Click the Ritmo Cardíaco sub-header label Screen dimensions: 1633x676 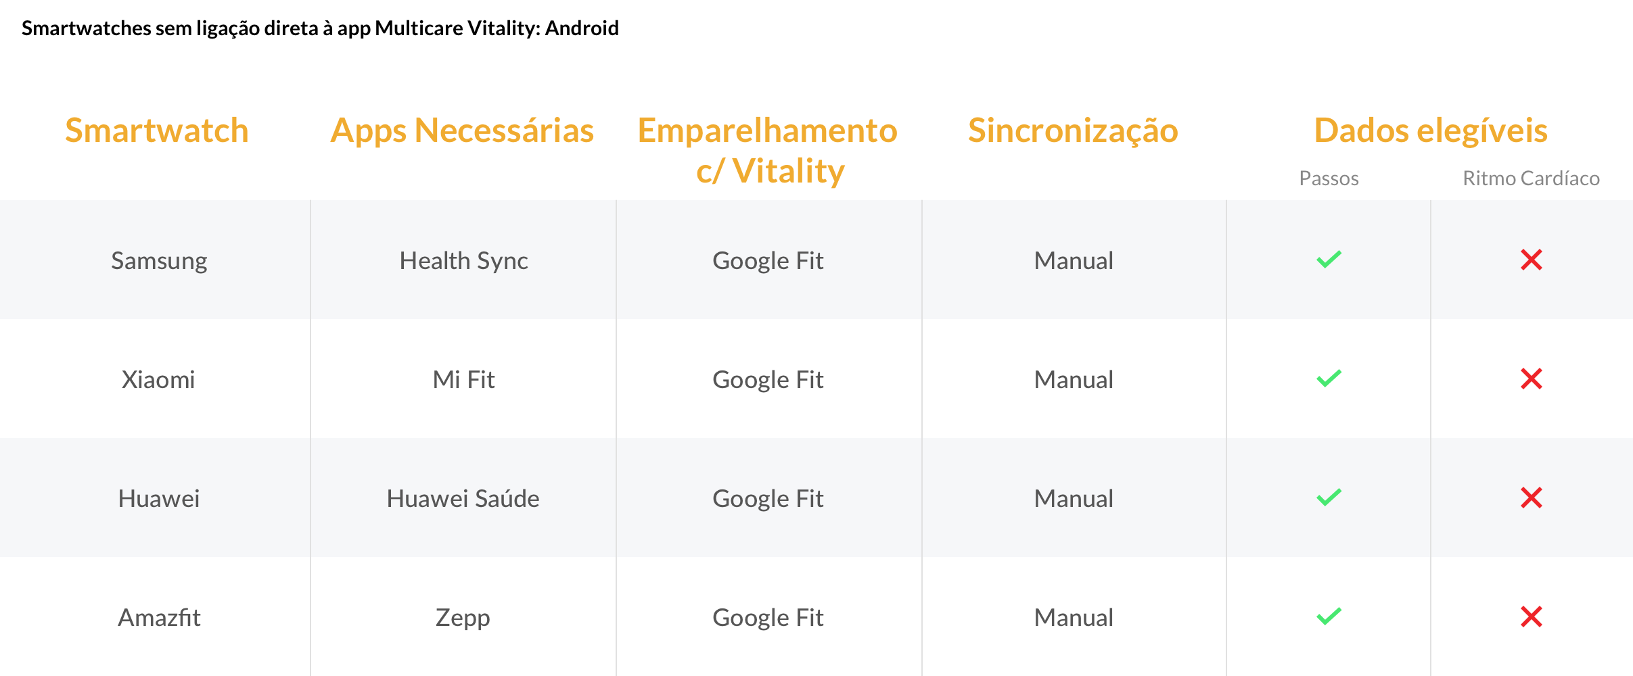1531,178
